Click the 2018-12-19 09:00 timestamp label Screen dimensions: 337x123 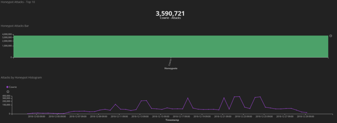202,116
